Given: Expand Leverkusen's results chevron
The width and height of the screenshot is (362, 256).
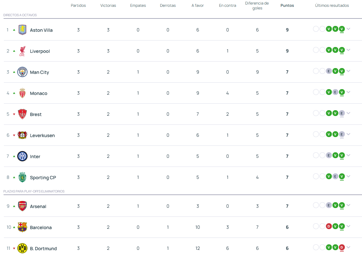Looking at the screenshot, I should (348, 134).
